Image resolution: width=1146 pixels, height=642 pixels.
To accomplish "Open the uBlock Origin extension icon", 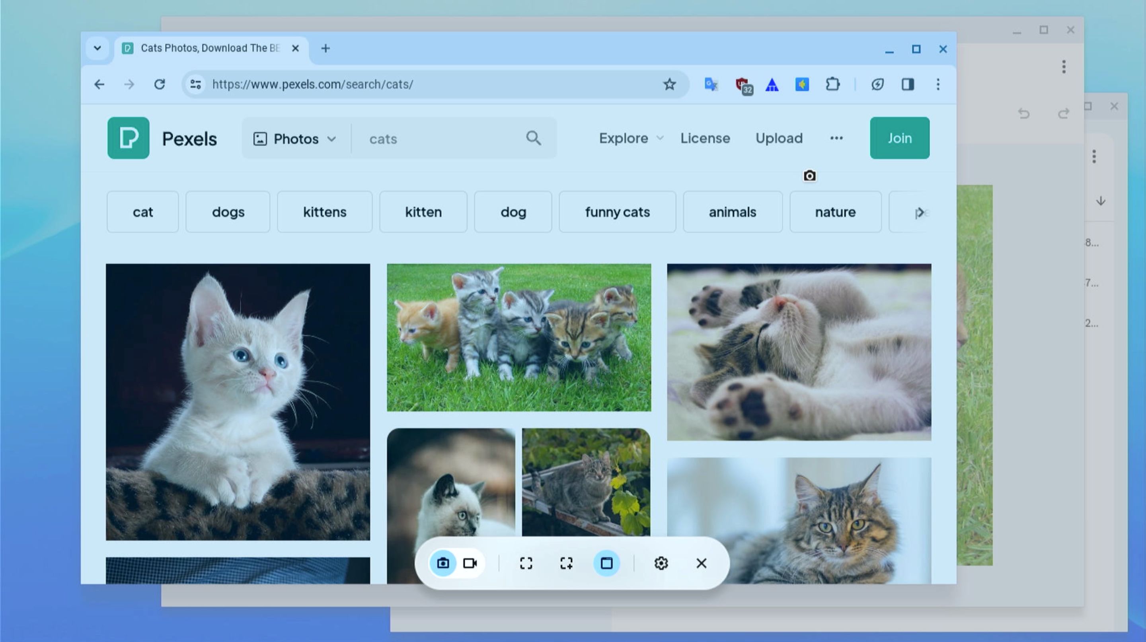I will pos(744,84).
